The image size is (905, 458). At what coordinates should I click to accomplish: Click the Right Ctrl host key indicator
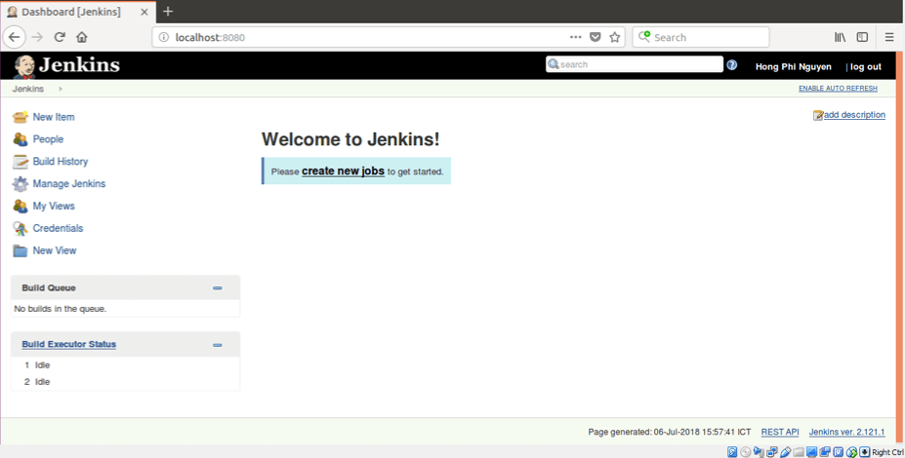click(x=887, y=452)
